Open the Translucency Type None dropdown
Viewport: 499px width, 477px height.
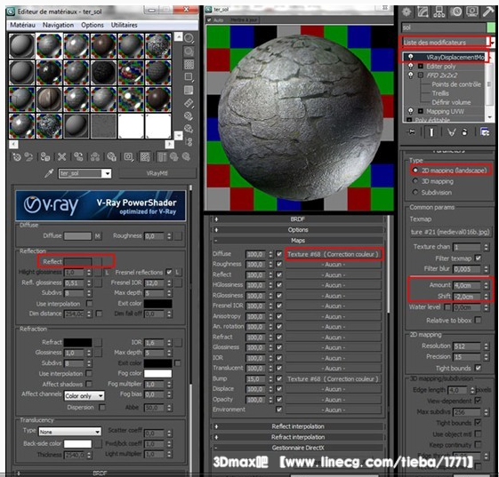click(70, 432)
